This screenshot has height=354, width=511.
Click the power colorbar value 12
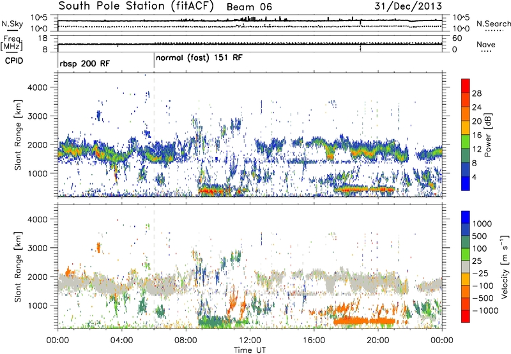tap(477, 150)
